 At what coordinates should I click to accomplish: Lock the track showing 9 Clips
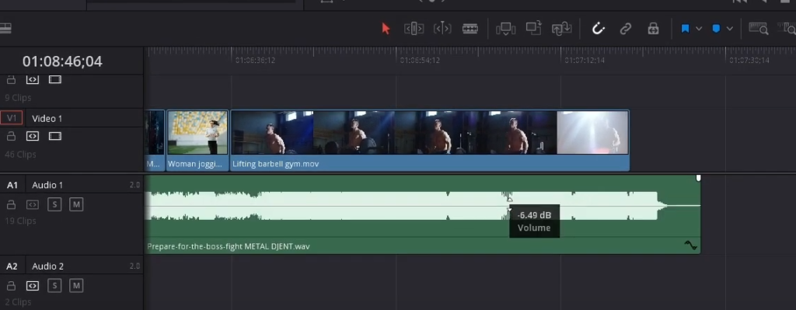(x=11, y=80)
